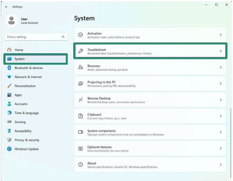
Task: Focus the Find a setting search box
Action: click(x=34, y=37)
